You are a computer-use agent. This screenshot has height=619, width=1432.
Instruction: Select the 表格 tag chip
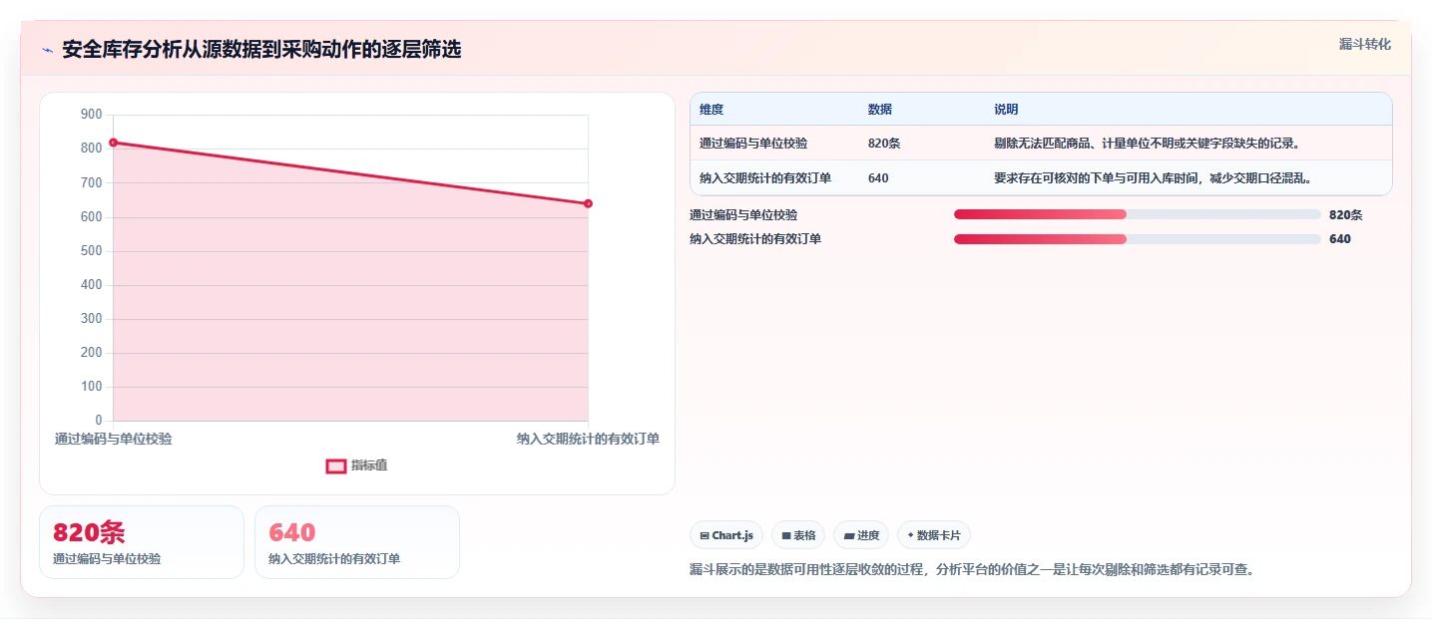[798, 535]
